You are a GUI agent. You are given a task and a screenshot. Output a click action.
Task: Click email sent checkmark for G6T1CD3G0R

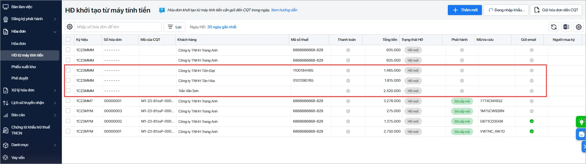[531, 121]
